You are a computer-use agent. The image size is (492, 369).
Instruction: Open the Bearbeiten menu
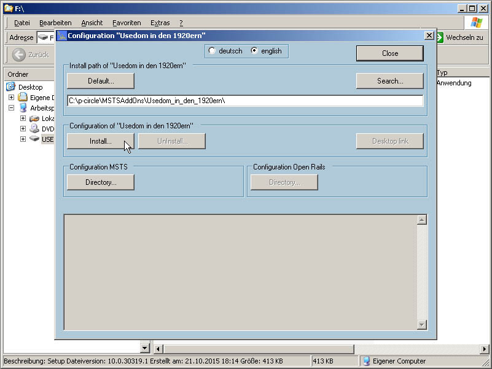pos(55,23)
